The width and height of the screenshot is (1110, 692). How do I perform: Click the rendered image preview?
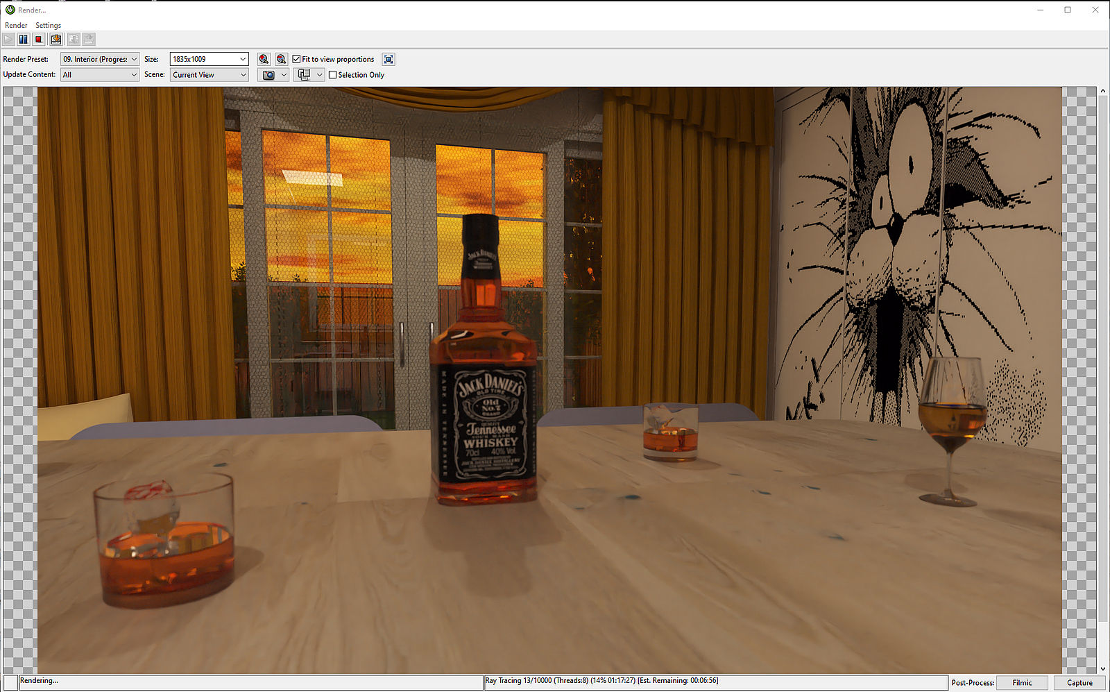click(549, 380)
